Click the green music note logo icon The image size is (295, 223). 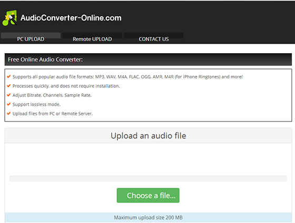(9, 18)
